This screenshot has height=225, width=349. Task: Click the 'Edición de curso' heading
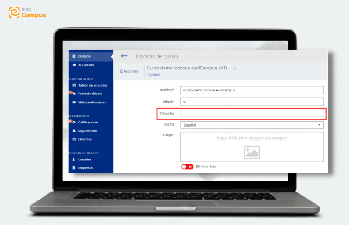point(156,56)
